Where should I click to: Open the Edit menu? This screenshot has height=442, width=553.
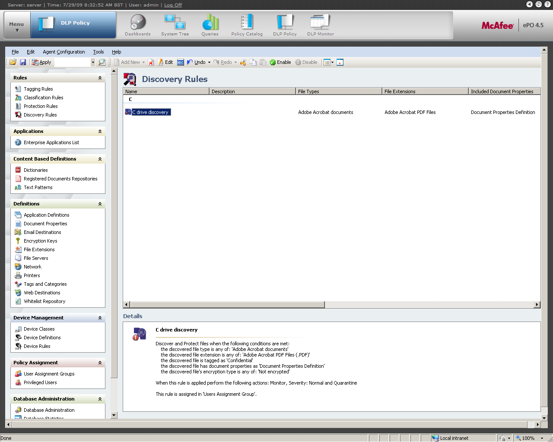(x=31, y=52)
